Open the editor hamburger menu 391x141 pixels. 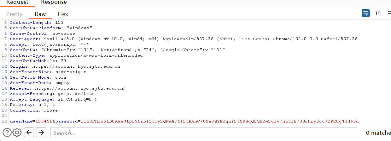(389, 13)
